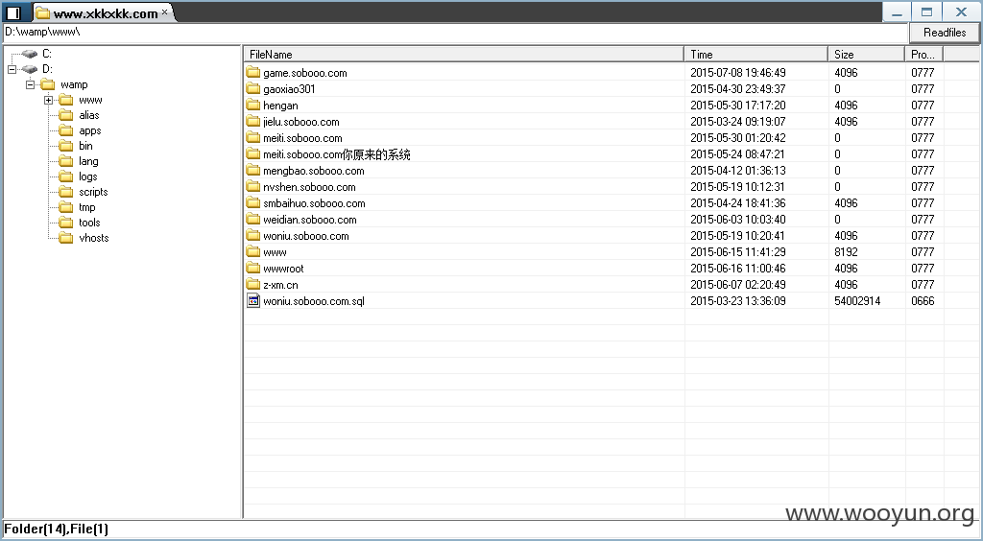
Task: Click the 54002914 size value
Action: pyautogui.click(x=857, y=301)
